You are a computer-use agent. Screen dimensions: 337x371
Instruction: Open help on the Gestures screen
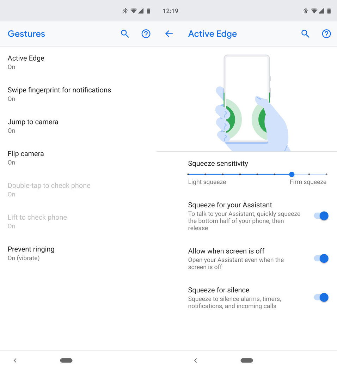click(146, 34)
